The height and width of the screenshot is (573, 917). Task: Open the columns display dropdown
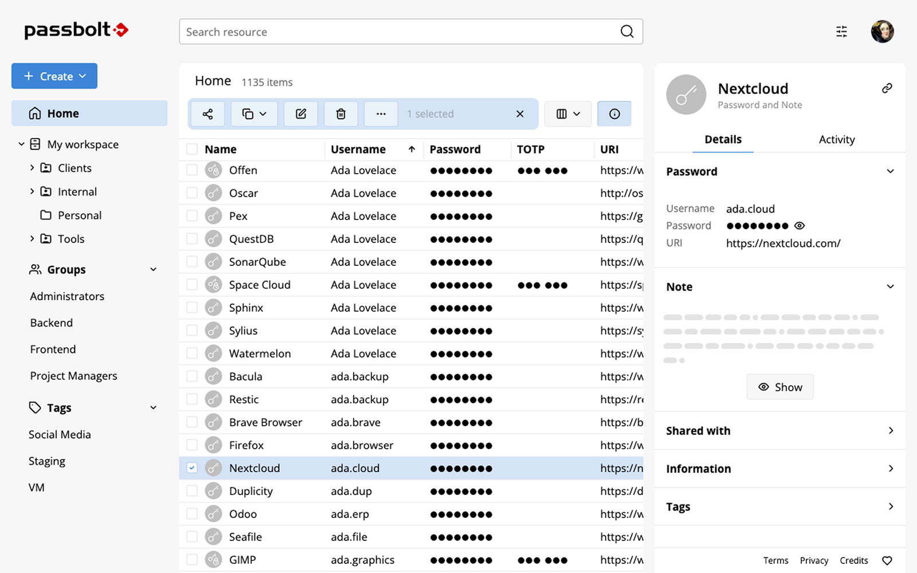click(x=568, y=113)
